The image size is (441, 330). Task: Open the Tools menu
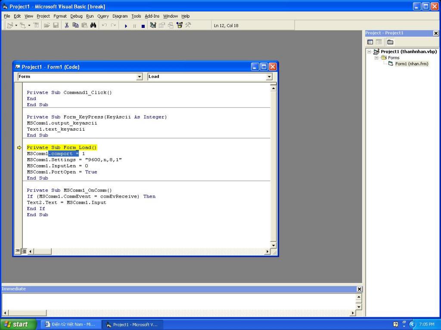tap(136, 16)
